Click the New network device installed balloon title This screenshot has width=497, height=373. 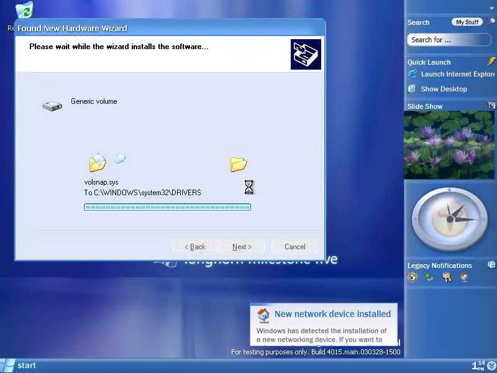tap(332, 314)
